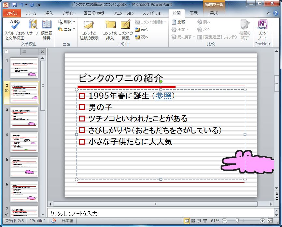This screenshot has height=227, width=282.
Task: Click Reviewing Pane ([変更履歴] ウィンドウ) button
Action: point(217,37)
